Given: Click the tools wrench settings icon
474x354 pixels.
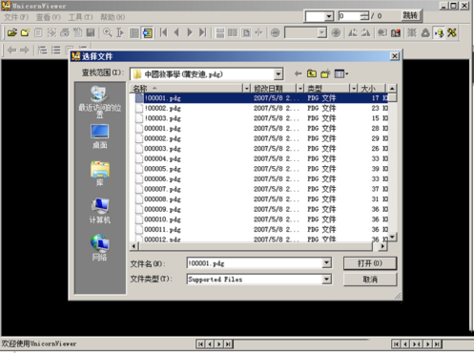Looking at the screenshot, I should [452, 32].
